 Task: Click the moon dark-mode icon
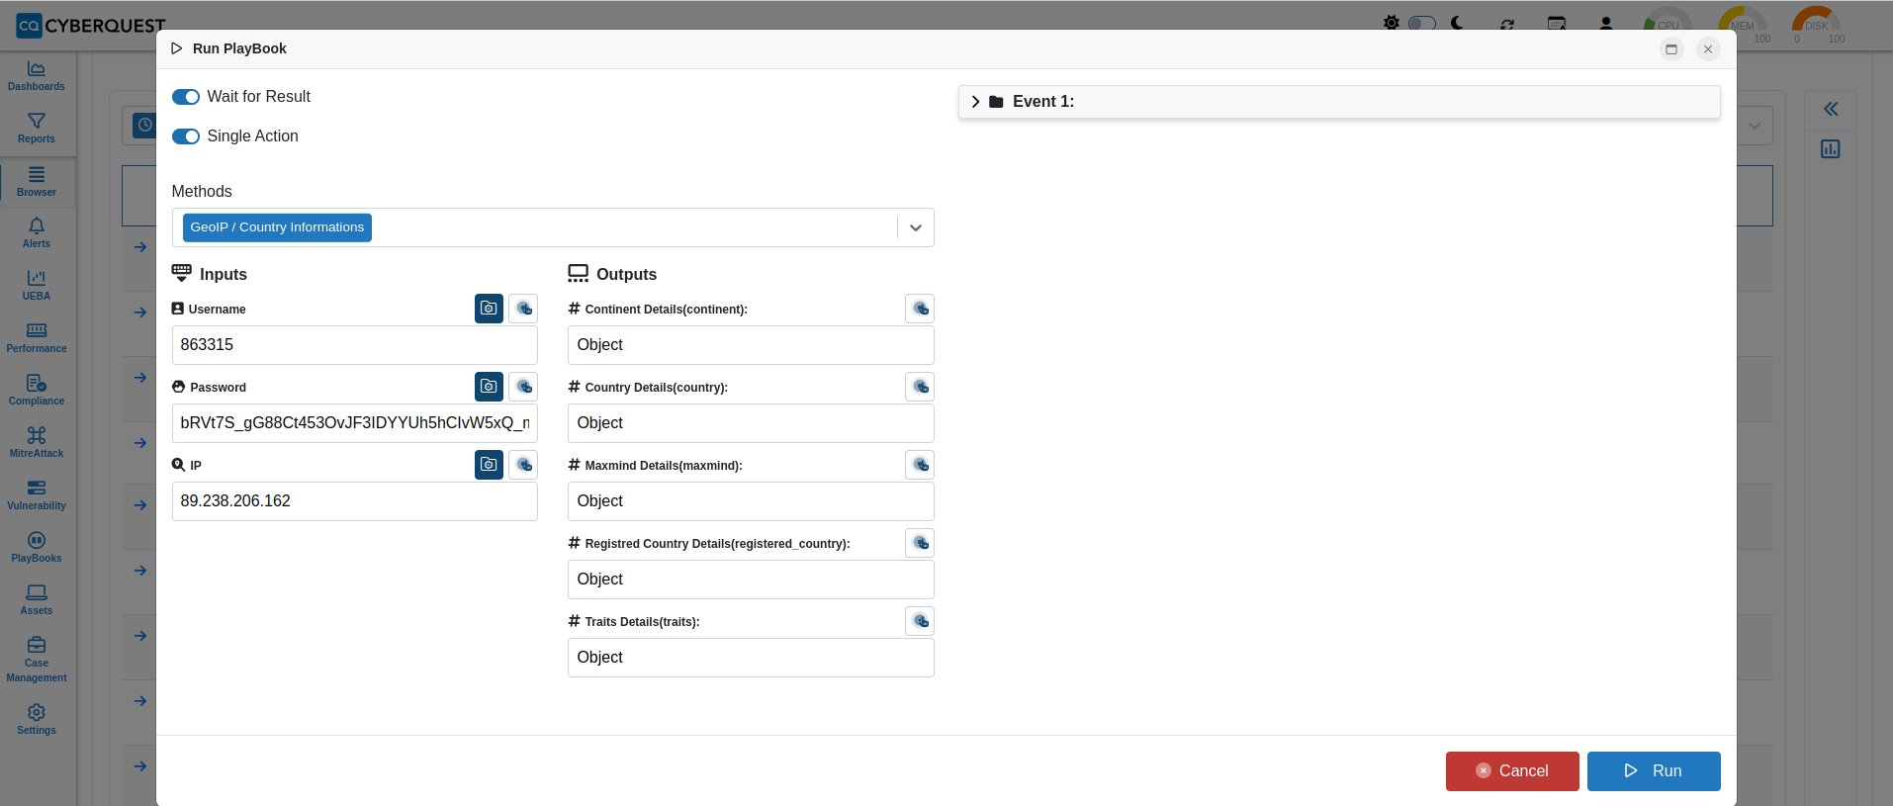1457,23
